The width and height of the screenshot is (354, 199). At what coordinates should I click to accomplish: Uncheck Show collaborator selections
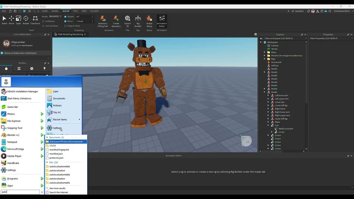2,53
